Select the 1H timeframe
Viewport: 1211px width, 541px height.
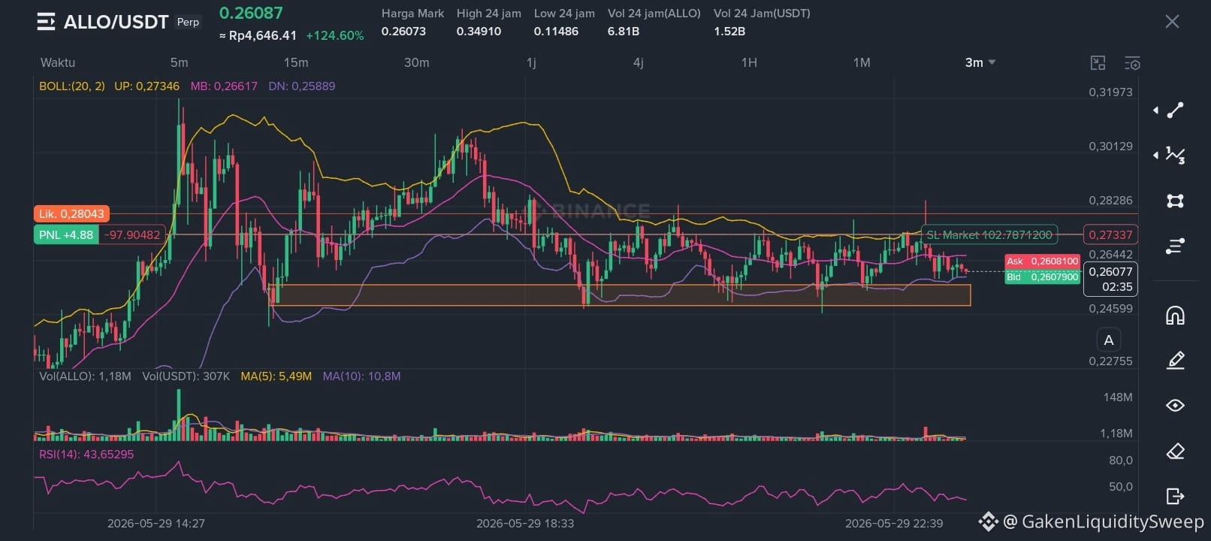pyautogui.click(x=749, y=62)
